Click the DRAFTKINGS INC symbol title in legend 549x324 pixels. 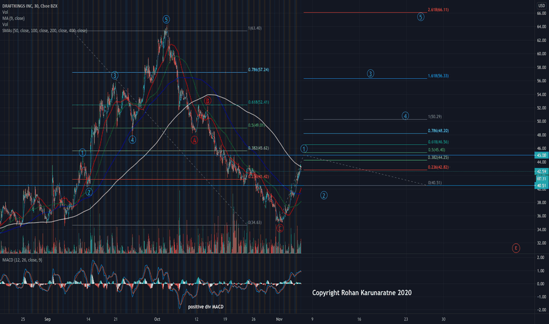30,6
